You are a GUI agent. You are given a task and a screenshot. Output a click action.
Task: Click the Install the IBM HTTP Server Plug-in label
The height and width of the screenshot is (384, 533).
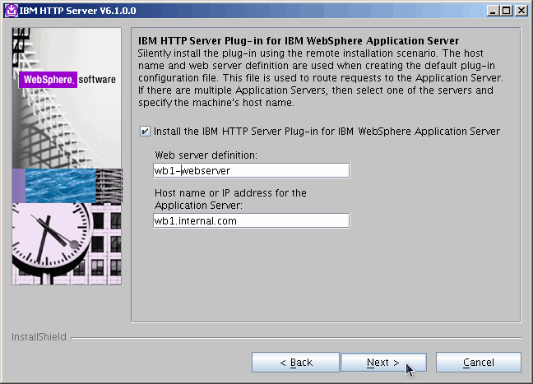click(327, 132)
